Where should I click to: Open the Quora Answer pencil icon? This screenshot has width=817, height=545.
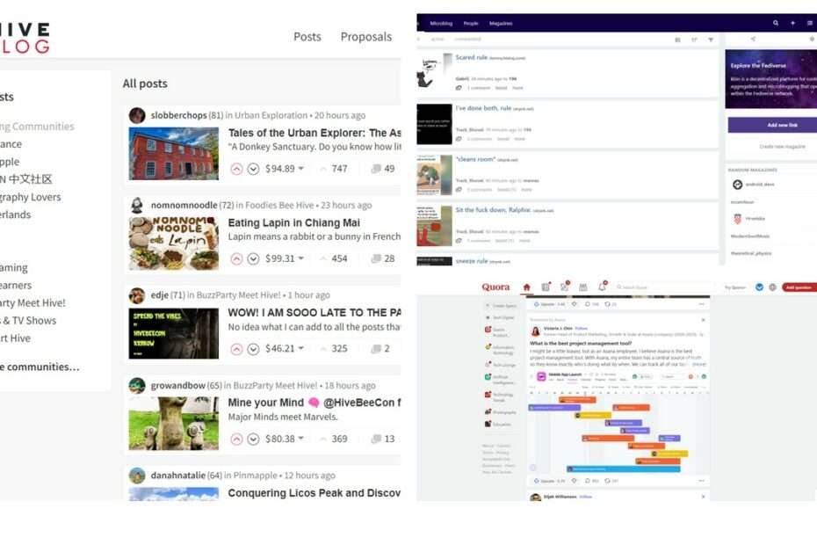564,287
